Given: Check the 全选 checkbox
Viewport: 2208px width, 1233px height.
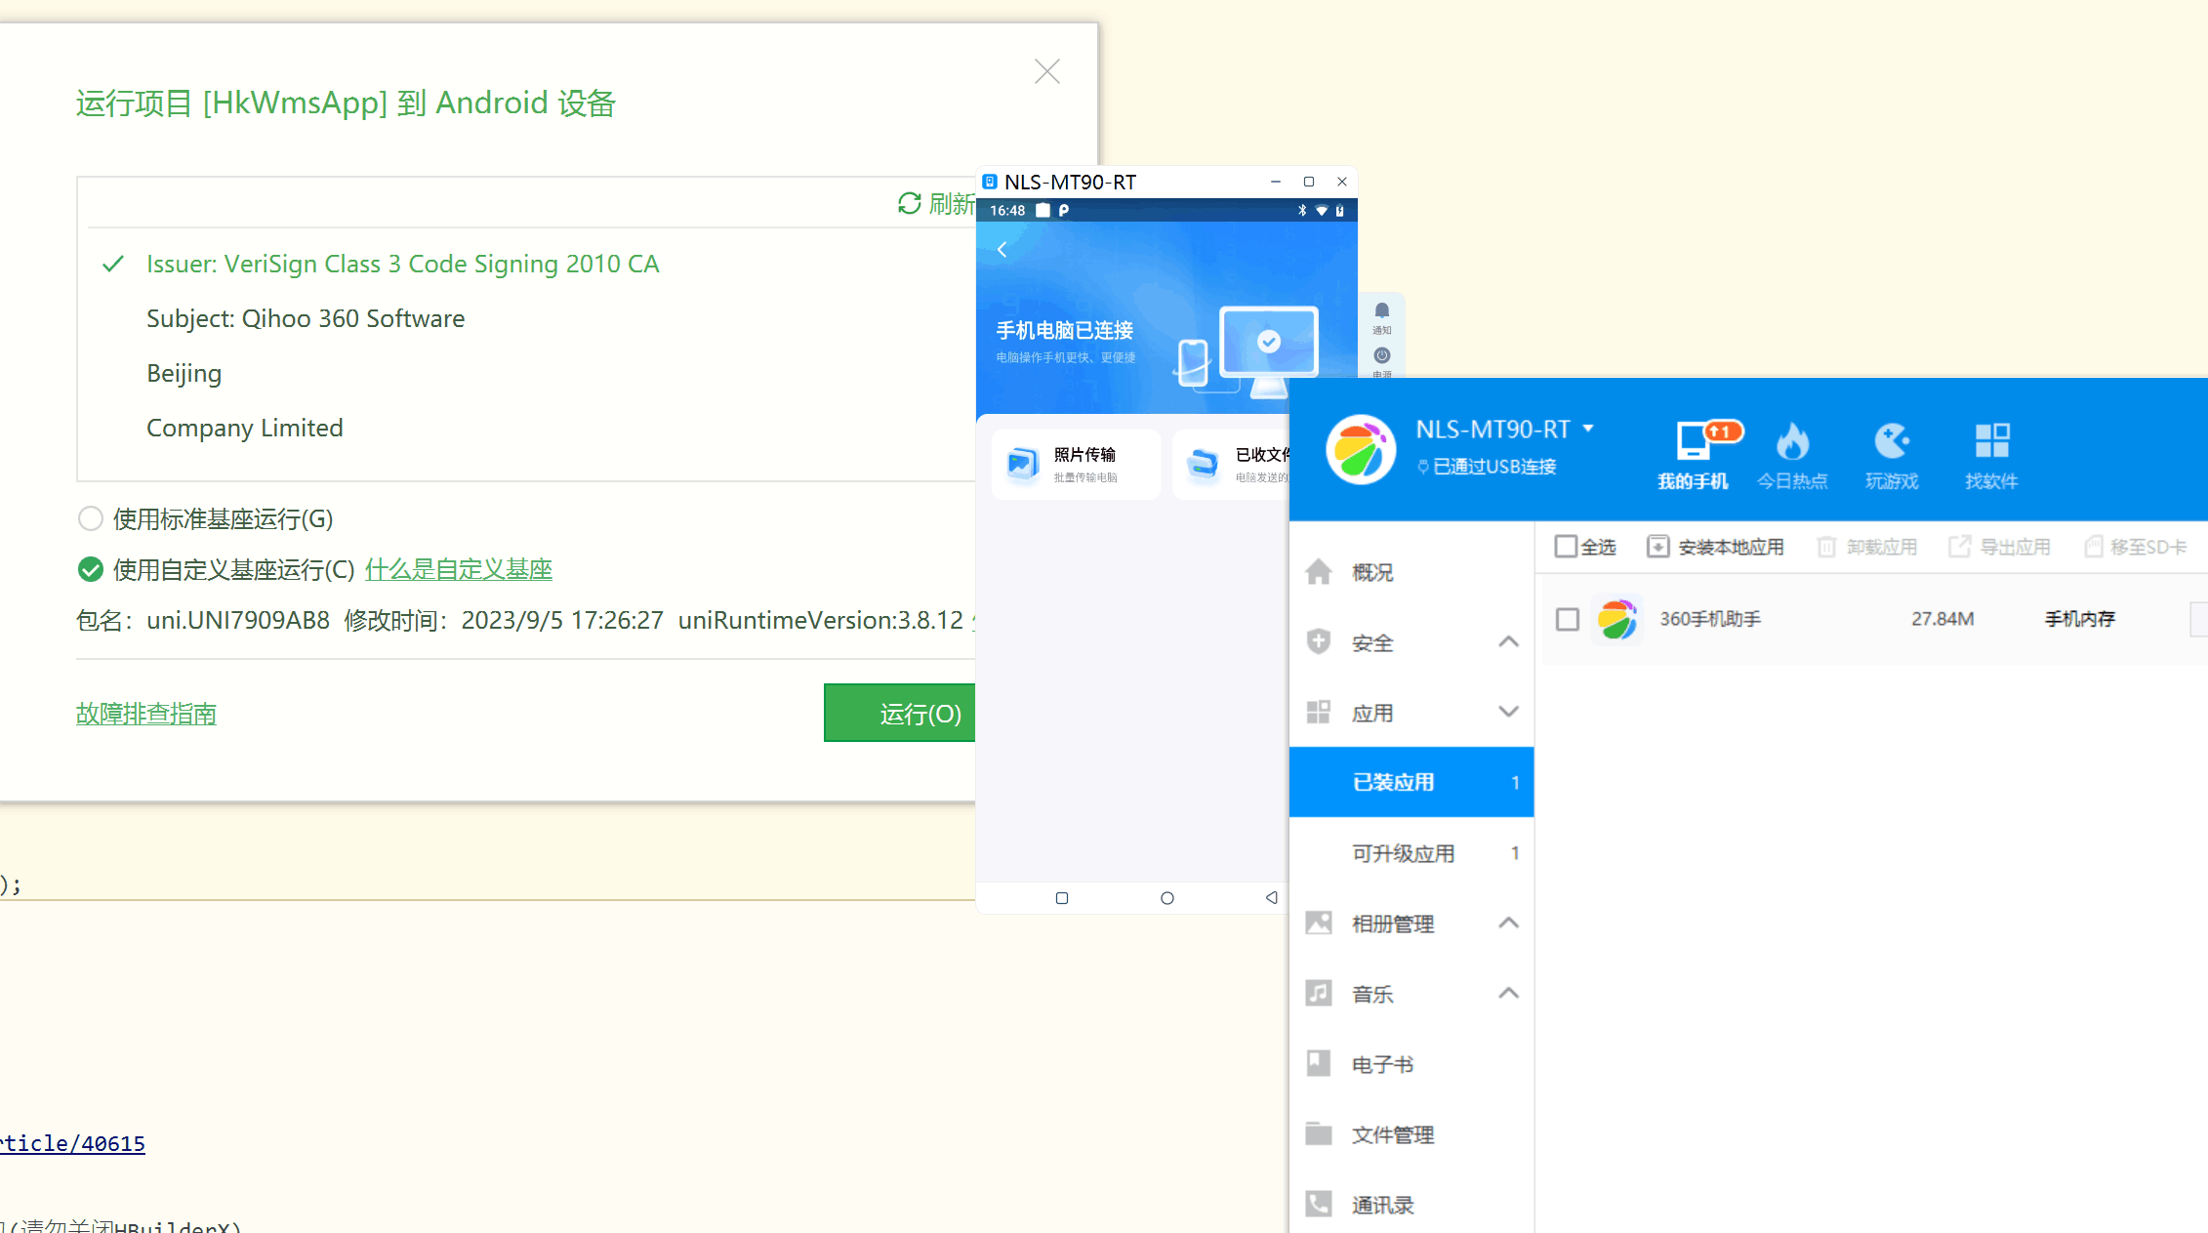Looking at the screenshot, I should coord(1566,547).
